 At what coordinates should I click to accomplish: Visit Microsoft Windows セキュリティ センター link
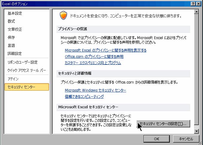click(95, 90)
